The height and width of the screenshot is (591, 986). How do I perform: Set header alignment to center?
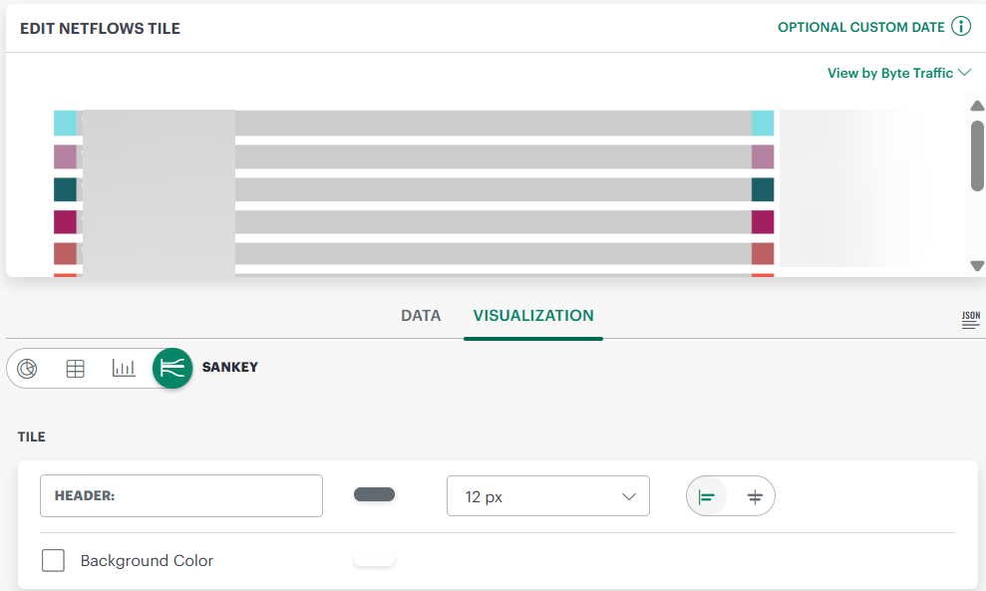755,496
